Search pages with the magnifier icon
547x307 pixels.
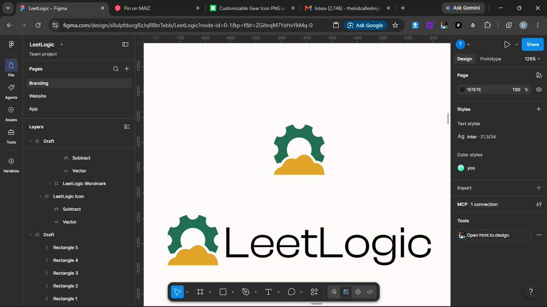[116, 69]
